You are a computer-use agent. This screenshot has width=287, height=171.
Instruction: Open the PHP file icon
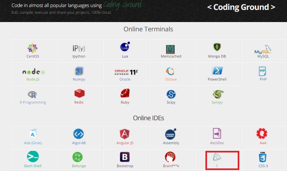[x=262, y=71]
